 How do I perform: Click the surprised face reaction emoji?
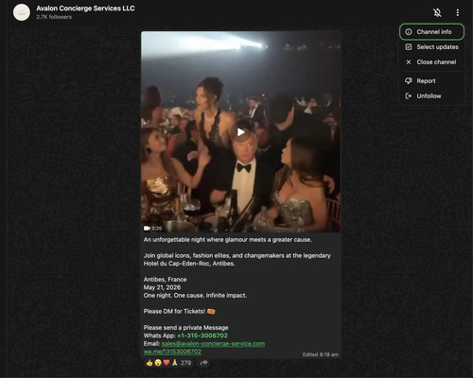(x=158, y=363)
